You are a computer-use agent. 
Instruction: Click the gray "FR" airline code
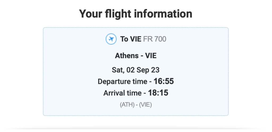147,39
